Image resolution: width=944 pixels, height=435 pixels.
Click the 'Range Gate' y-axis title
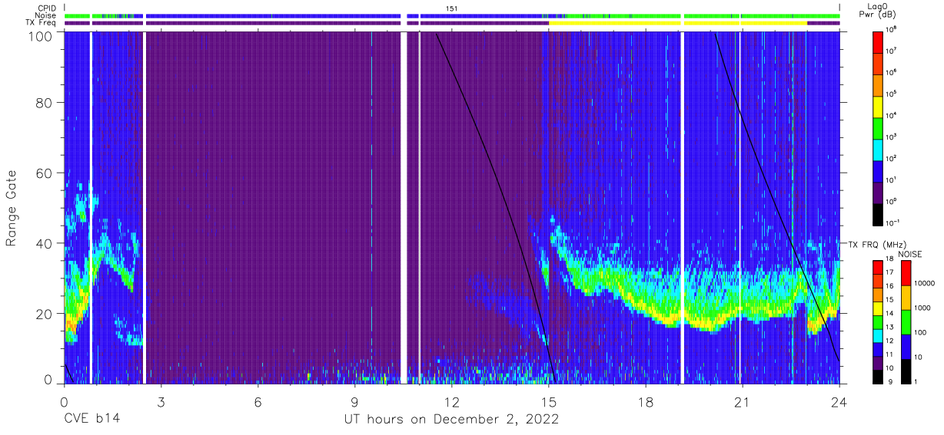point(12,208)
